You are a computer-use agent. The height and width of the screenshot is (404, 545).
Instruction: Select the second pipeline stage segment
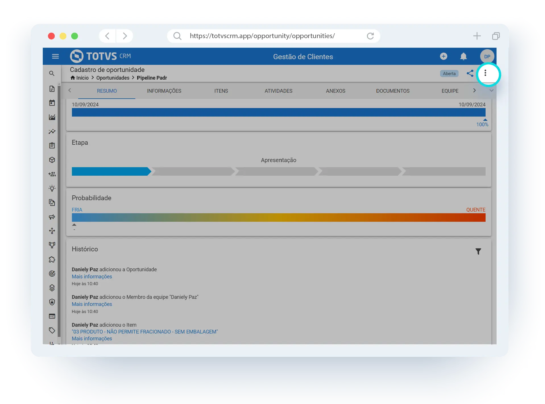click(193, 171)
